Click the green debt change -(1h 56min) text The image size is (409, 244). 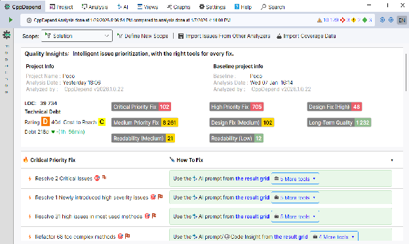click(70, 132)
